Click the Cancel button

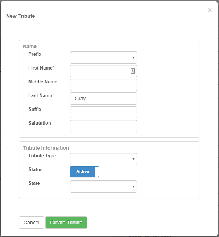[x=32, y=223]
